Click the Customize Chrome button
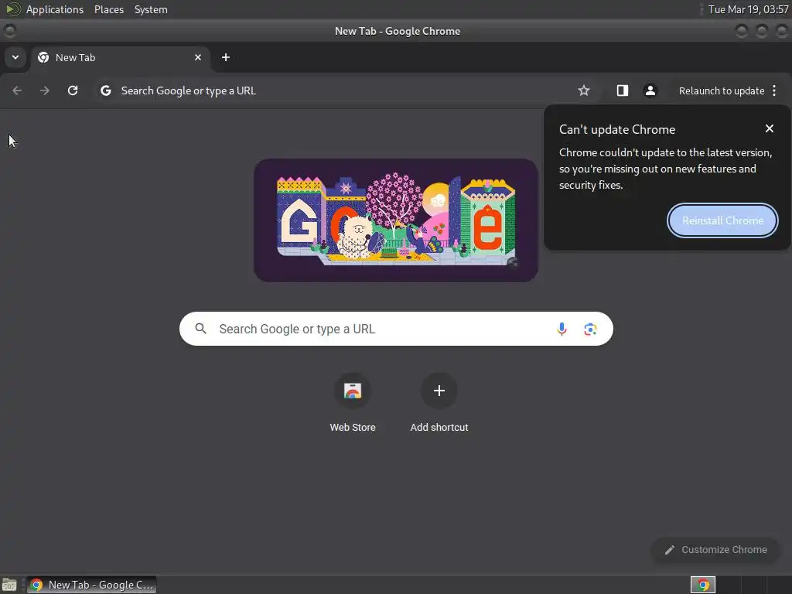The height and width of the screenshot is (594, 792). click(715, 550)
